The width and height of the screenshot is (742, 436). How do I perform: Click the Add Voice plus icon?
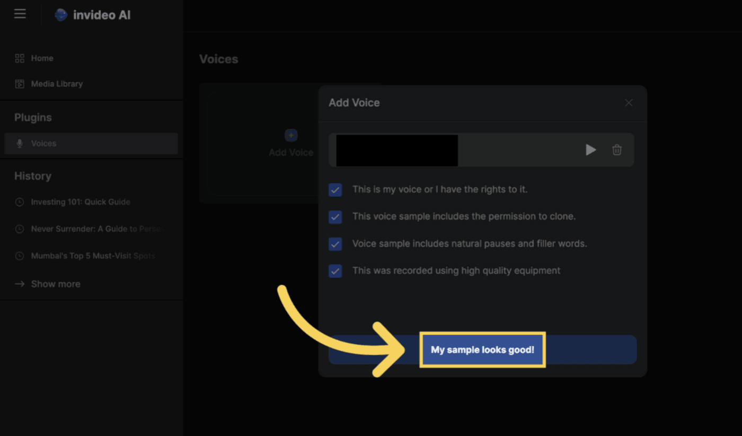pyautogui.click(x=290, y=135)
